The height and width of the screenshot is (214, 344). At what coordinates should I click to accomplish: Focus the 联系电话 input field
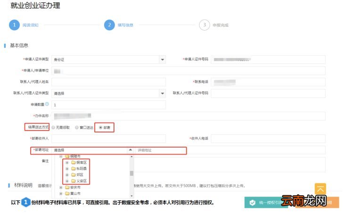pyautogui.click(x=268, y=82)
